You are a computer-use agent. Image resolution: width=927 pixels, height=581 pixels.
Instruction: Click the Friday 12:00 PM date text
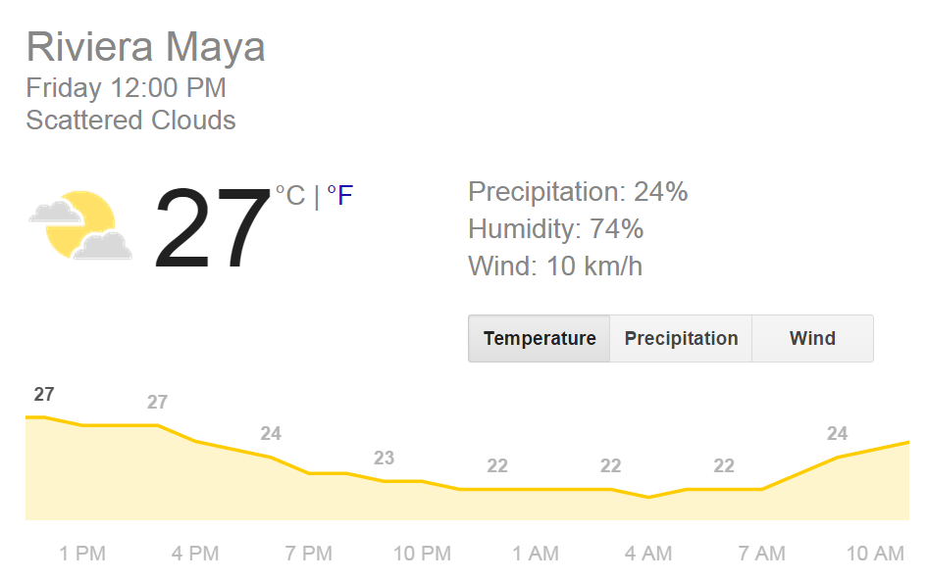pos(126,88)
